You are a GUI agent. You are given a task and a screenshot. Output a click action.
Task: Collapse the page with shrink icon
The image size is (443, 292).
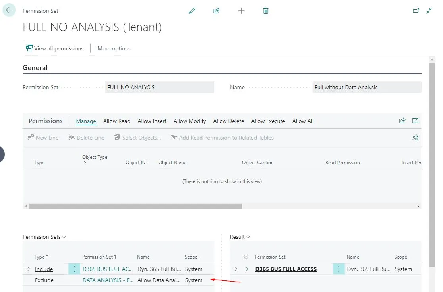429,11
